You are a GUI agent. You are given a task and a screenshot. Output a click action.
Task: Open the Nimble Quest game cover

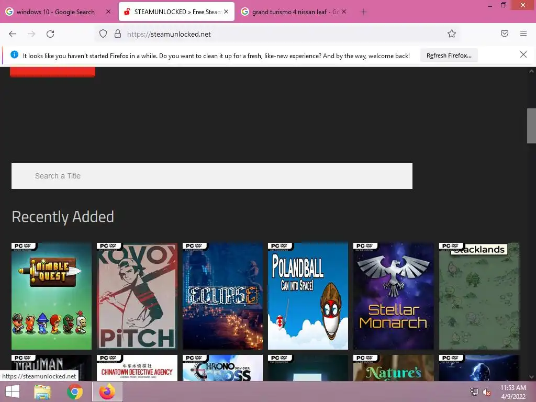click(x=52, y=296)
